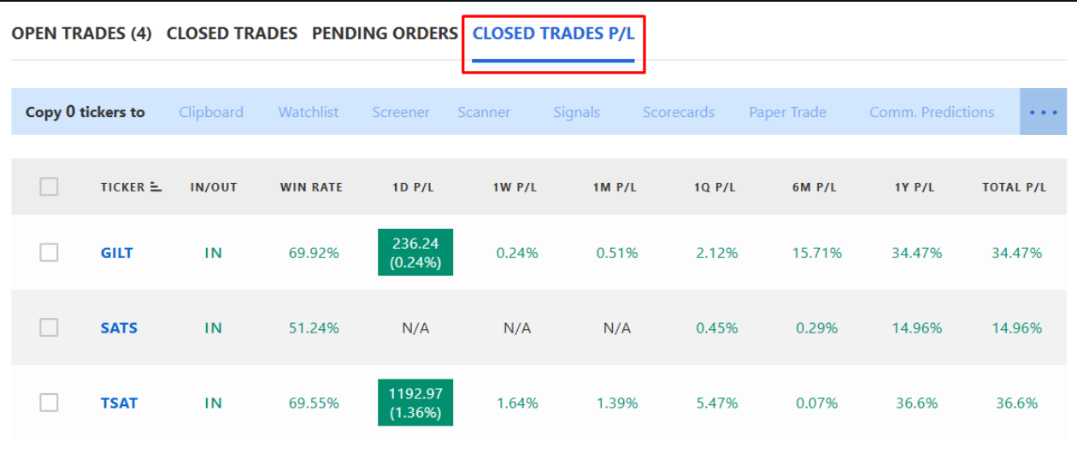
Task: Open the three-dots more options button
Action: tap(1043, 112)
